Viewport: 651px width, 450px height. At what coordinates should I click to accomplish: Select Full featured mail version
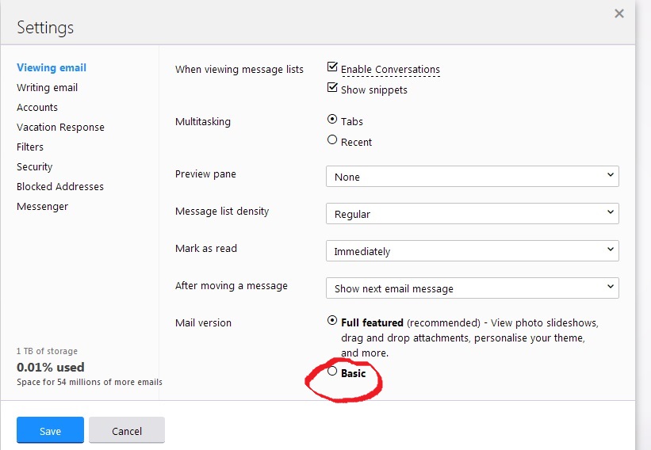point(332,322)
